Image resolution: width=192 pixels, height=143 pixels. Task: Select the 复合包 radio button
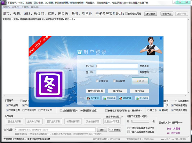click(160, 110)
